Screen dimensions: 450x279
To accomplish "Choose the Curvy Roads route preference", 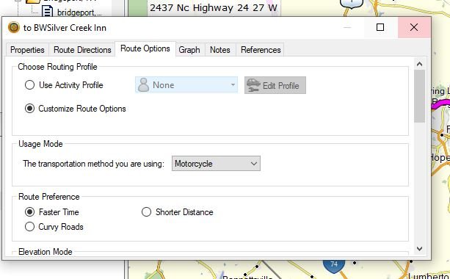I will click(29, 226).
